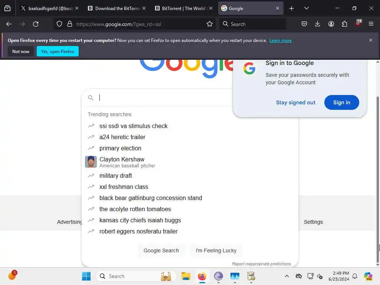
Task: Select Clayton Kershaw suggestion
Action: coord(190,162)
